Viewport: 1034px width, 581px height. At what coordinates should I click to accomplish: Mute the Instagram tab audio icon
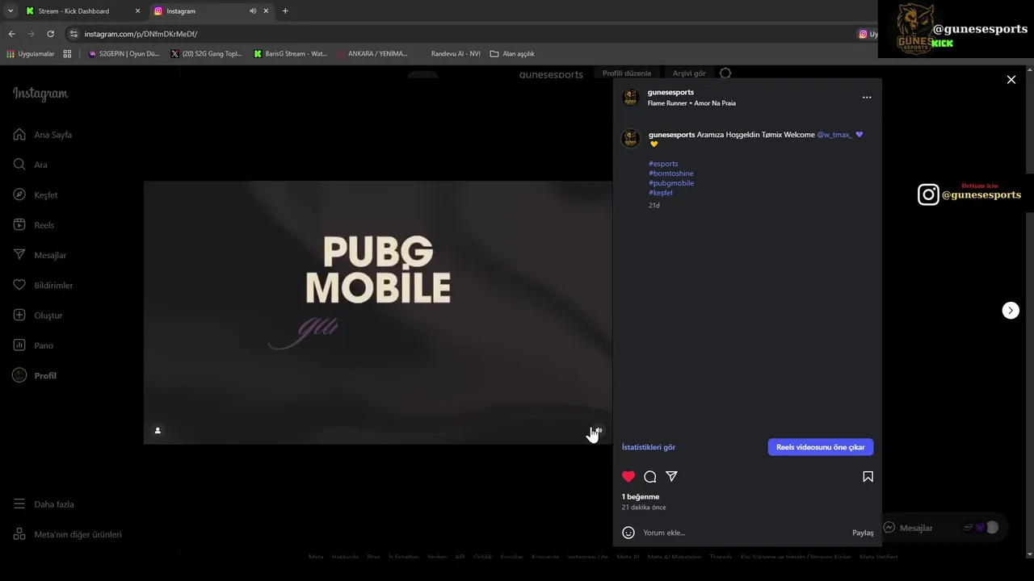[x=253, y=11]
